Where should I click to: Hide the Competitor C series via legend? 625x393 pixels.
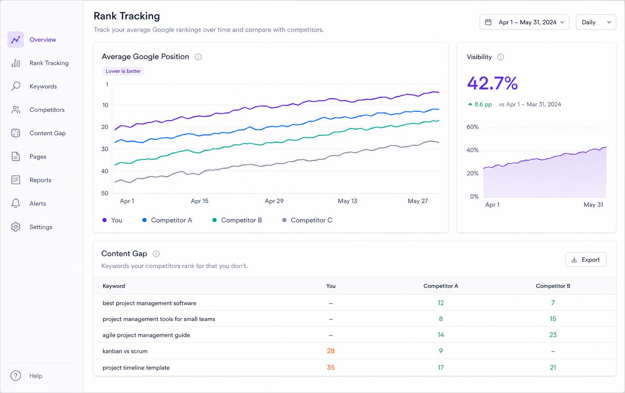click(307, 220)
